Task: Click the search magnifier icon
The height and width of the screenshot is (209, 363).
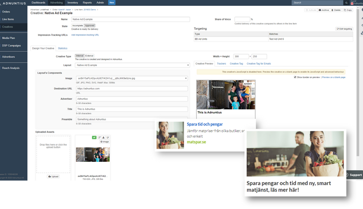Action: tap(346, 3)
